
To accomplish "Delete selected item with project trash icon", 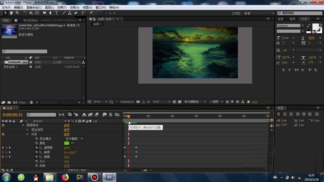I will pos(31,102).
